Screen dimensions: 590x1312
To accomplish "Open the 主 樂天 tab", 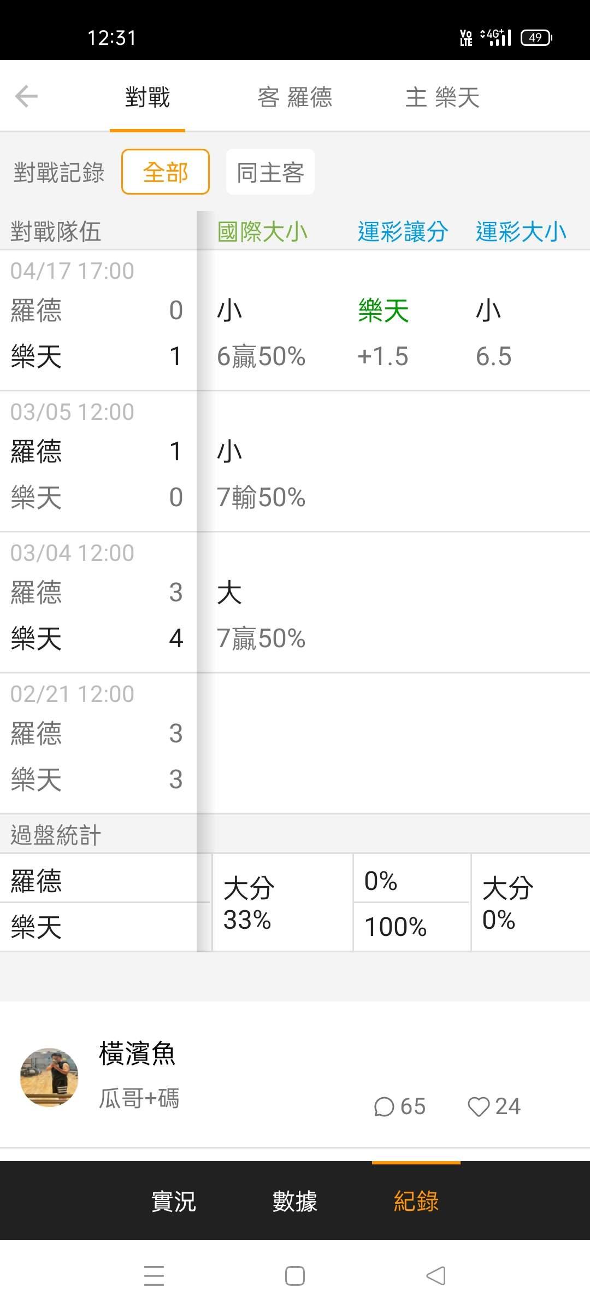I will (x=442, y=97).
